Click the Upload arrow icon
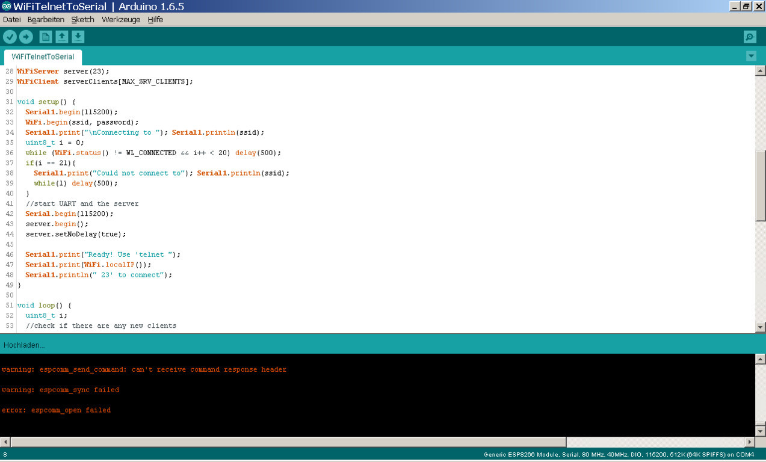The width and height of the screenshot is (766, 462). point(26,37)
